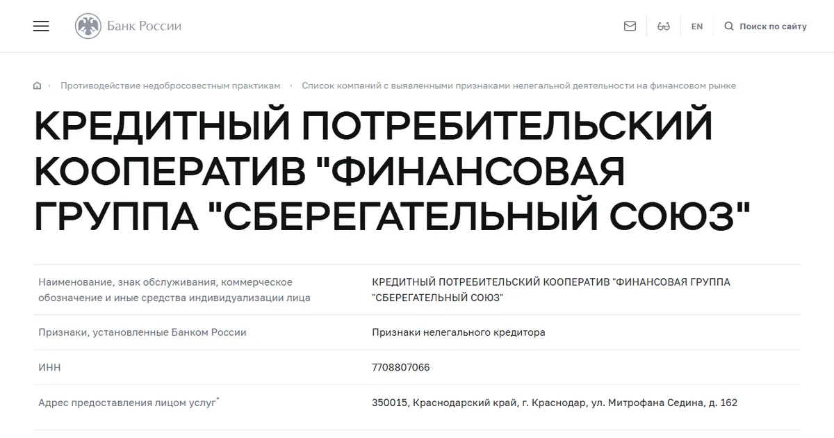The width and height of the screenshot is (834, 438).
Task: Open Противодействие недобросовестным практикам breadcrumb
Action: (x=170, y=86)
